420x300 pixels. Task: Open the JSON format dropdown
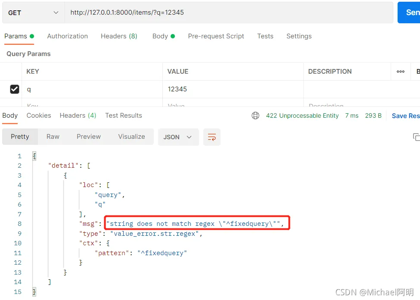click(x=178, y=137)
